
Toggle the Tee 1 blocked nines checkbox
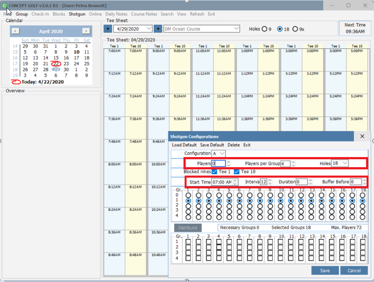pyautogui.click(x=214, y=172)
